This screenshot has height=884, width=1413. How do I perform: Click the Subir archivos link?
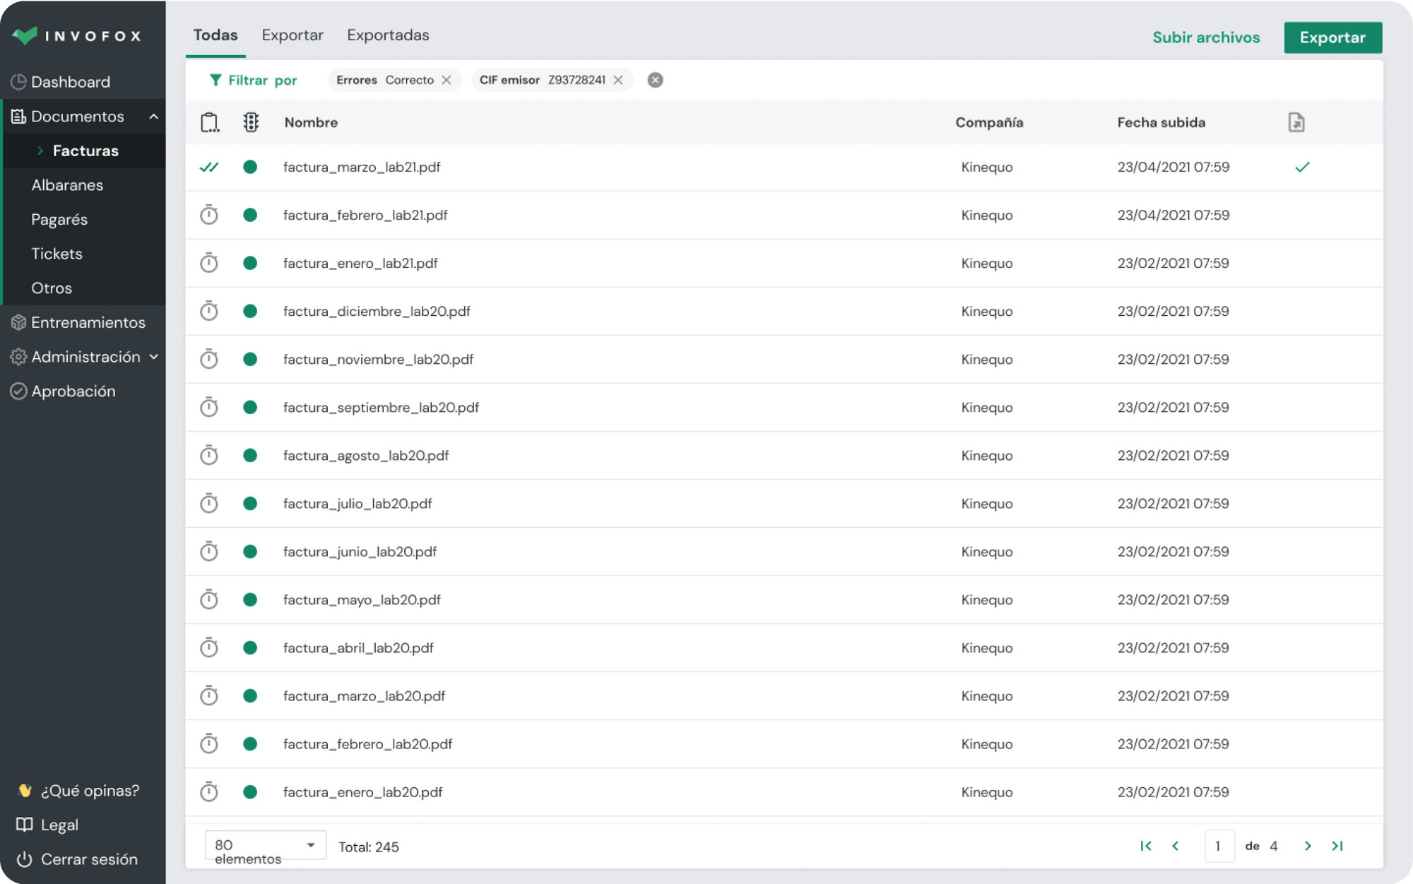point(1205,37)
